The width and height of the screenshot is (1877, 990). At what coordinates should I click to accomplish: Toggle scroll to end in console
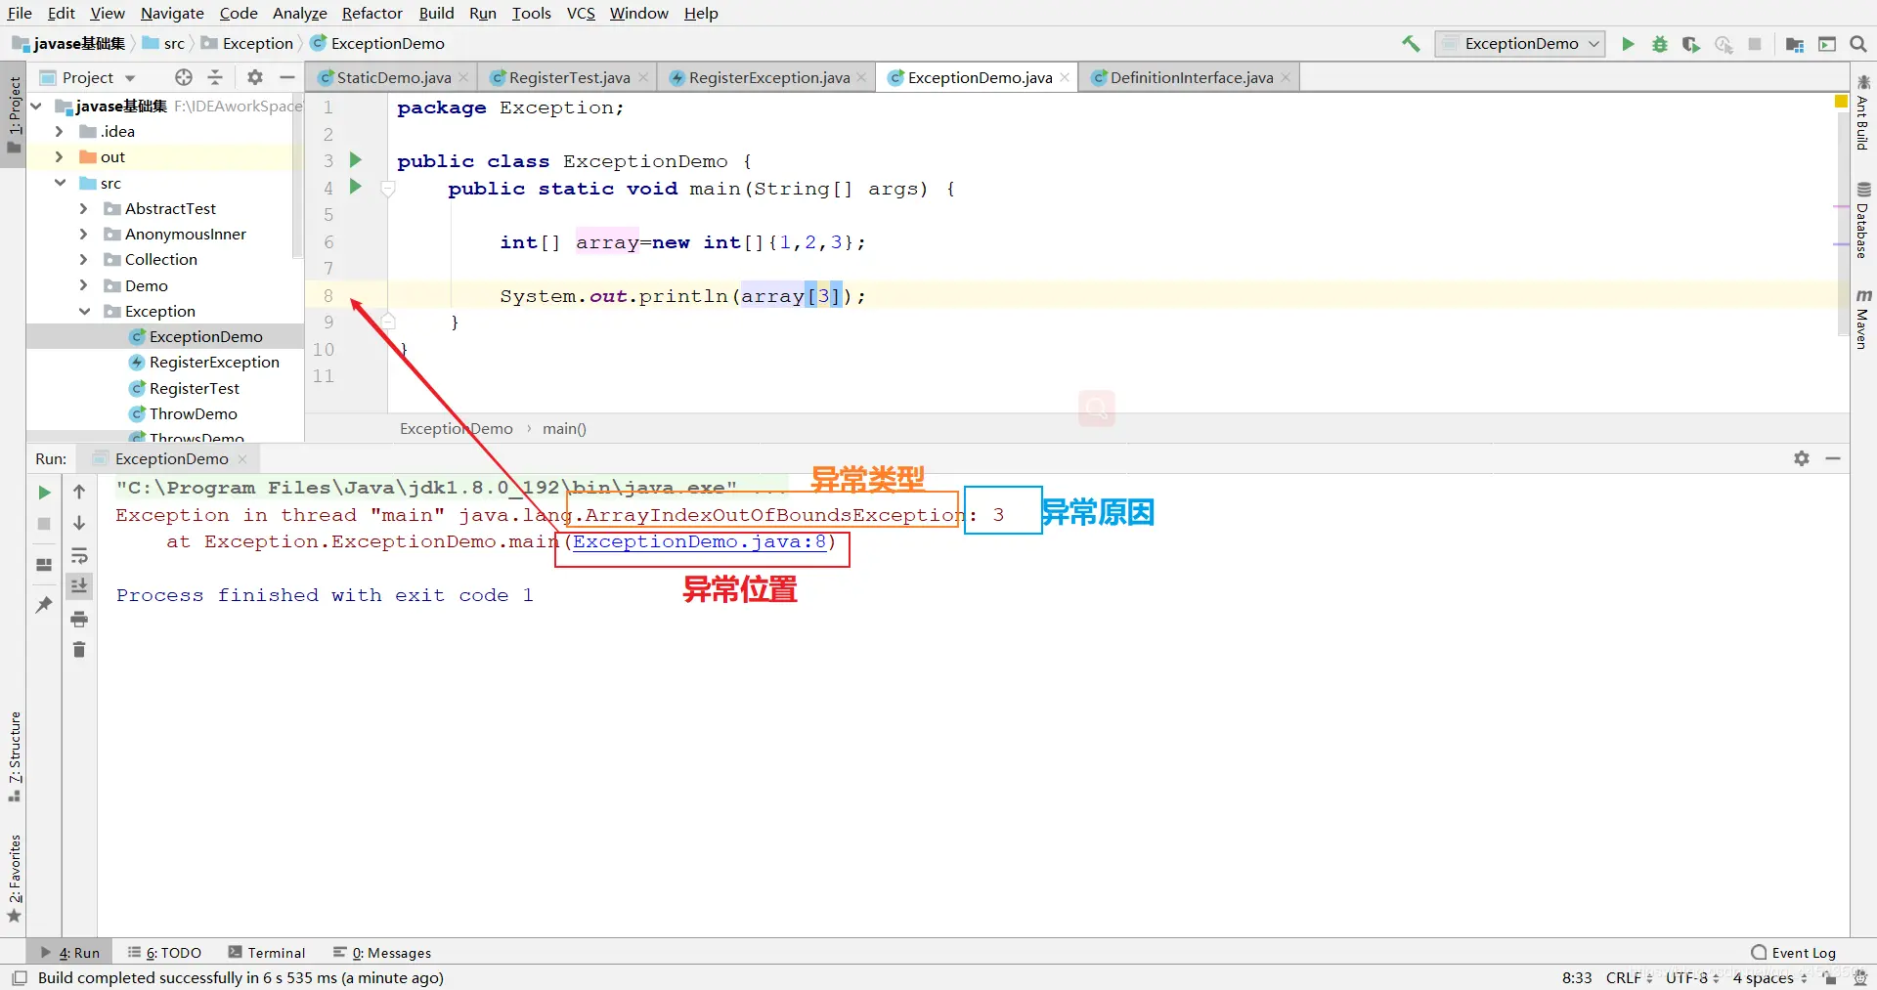click(79, 585)
